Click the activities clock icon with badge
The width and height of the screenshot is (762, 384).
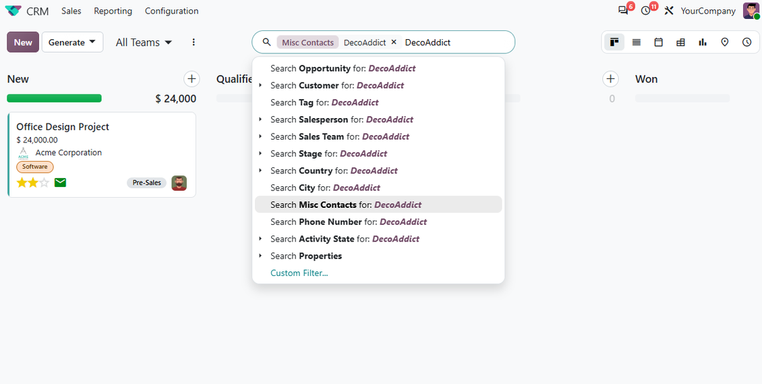click(646, 11)
